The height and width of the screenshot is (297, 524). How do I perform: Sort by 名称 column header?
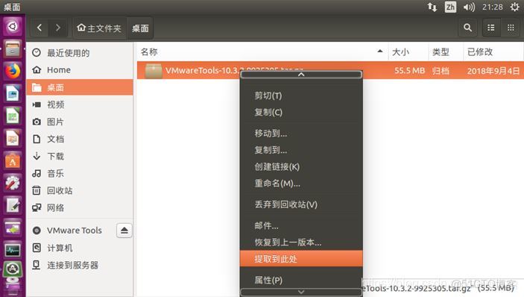262,51
